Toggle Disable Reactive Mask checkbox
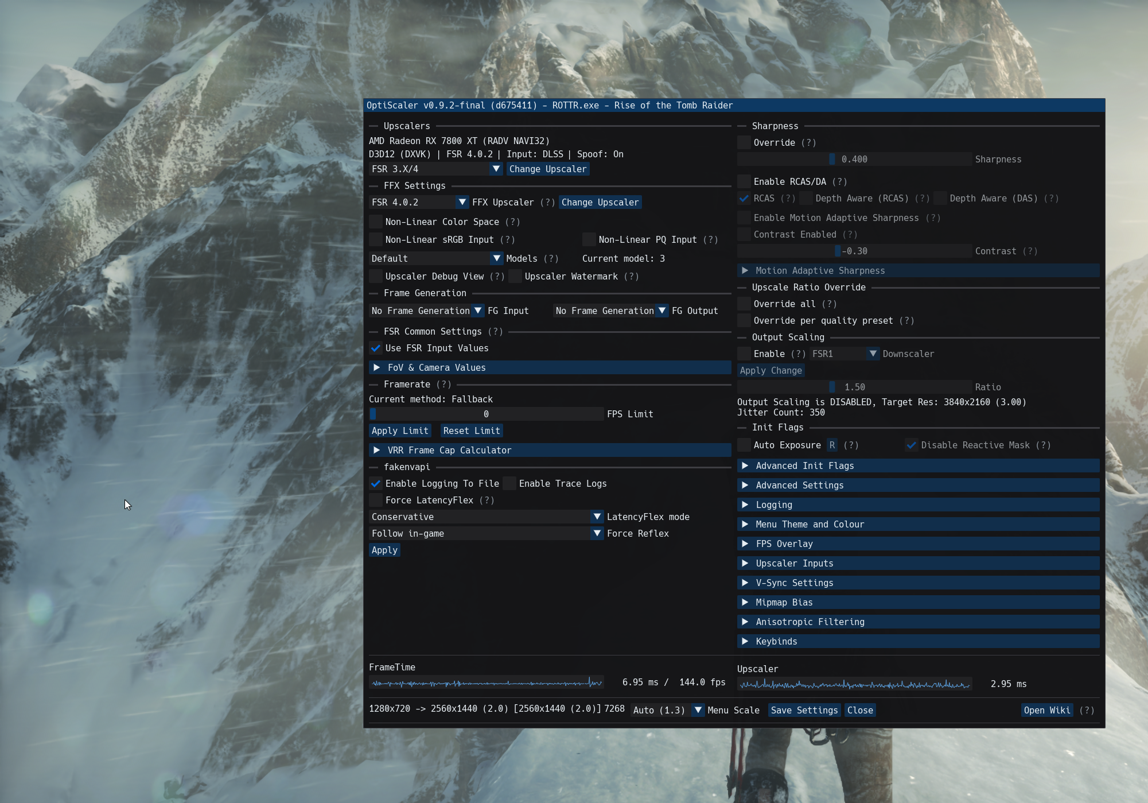The height and width of the screenshot is (803, 1148). click(x=912, y=445)
